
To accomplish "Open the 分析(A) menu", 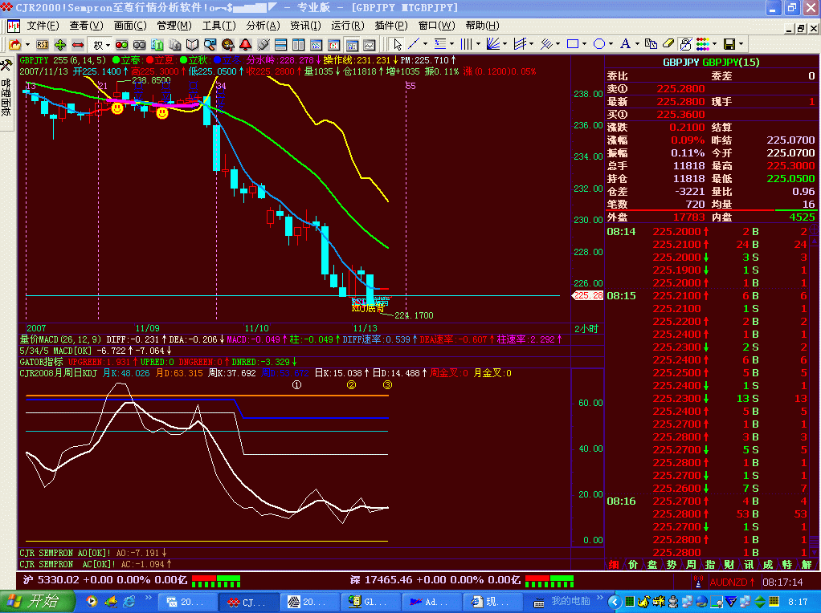I will pyautogui.click(x=263, y=26).
